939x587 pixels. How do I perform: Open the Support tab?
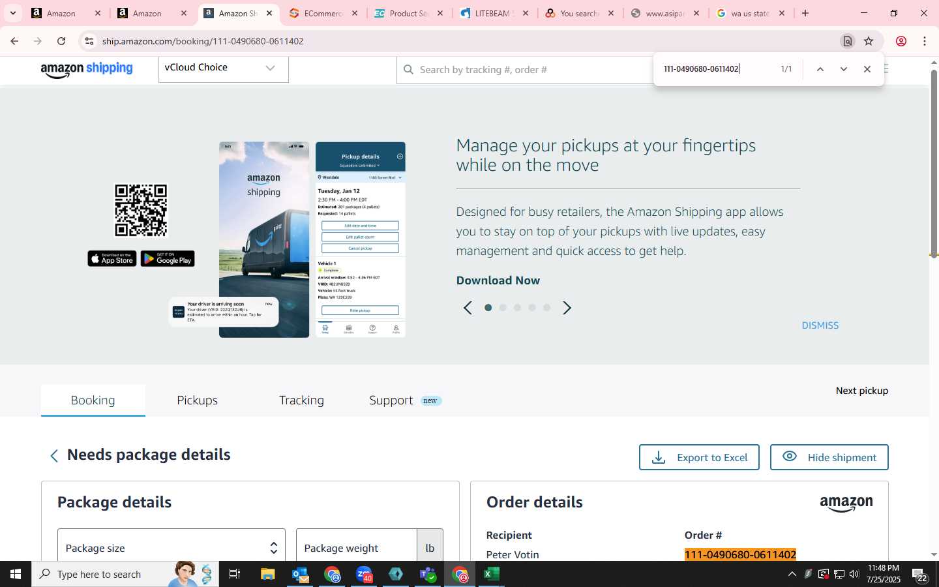pos(405,400)
